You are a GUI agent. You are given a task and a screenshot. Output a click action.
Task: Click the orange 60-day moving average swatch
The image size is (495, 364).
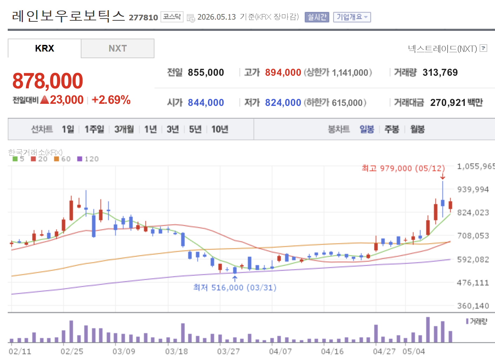tap(57, 159)
